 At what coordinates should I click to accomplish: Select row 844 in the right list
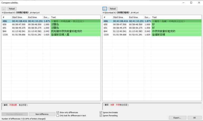coord(152,31)
